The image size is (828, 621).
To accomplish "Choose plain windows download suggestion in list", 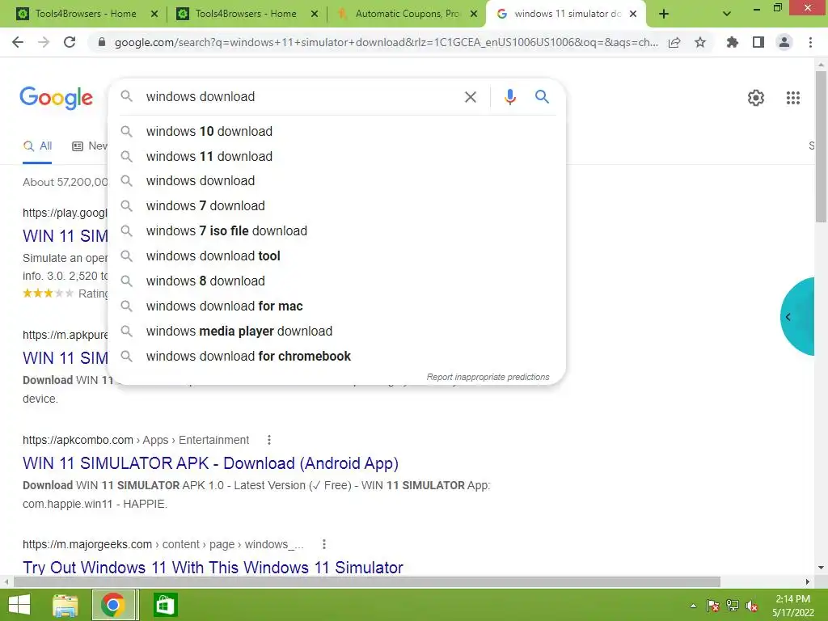I will click(336, 180).
